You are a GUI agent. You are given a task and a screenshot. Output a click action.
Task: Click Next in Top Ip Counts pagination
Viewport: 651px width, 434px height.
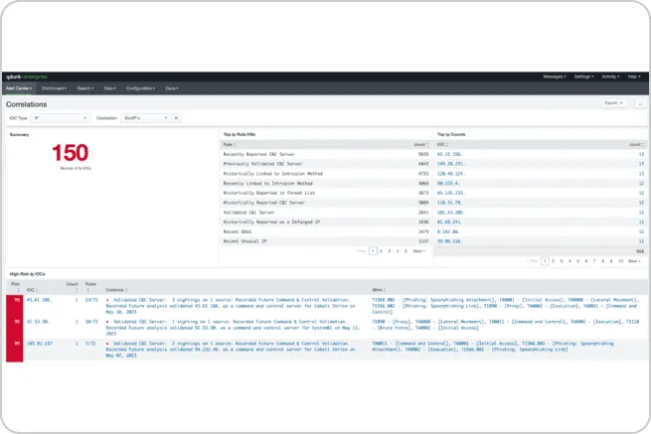634,261
